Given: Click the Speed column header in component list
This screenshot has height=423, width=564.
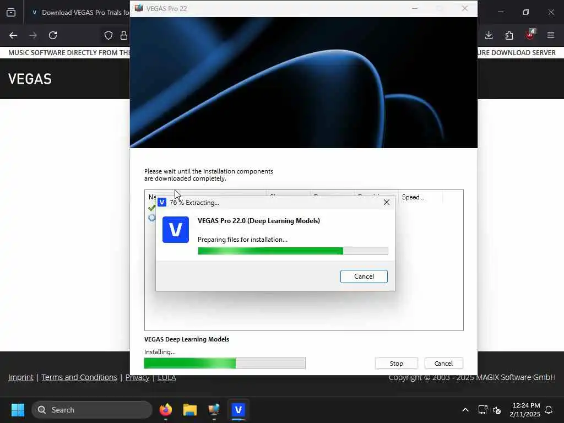Looking at the screenshot, I should 420,197.
